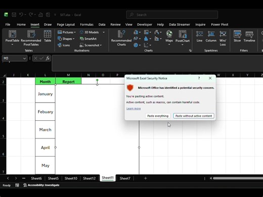Viewport: 263px width, 197px height.
Task: Insert Icons from Illustrations group
Action: [64, 45]
